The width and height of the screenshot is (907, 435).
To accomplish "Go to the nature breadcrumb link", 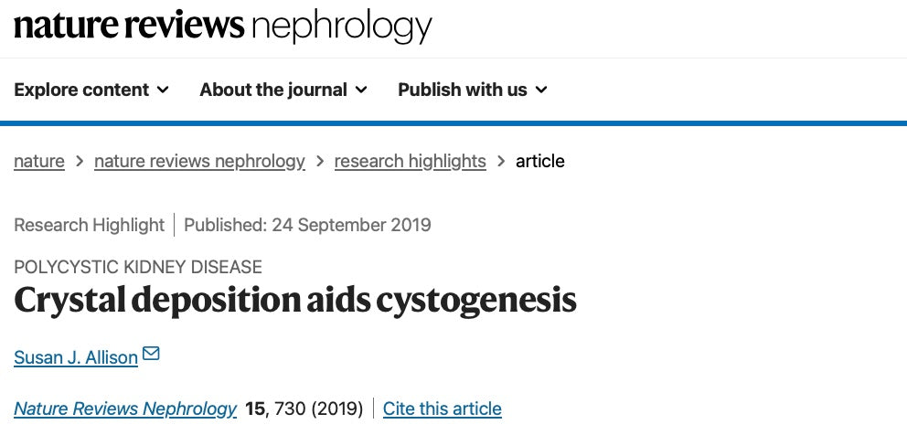I will 39,161.
